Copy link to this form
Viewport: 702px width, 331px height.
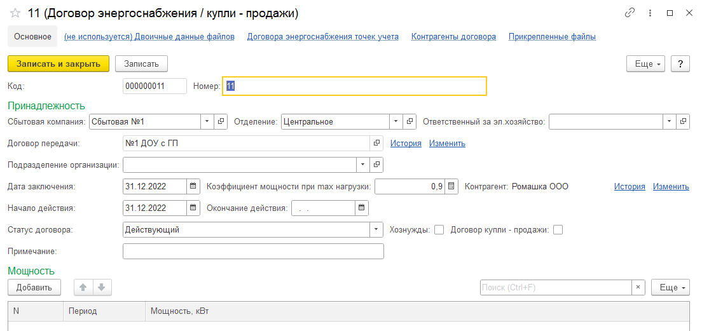click(x=630, y=13)
